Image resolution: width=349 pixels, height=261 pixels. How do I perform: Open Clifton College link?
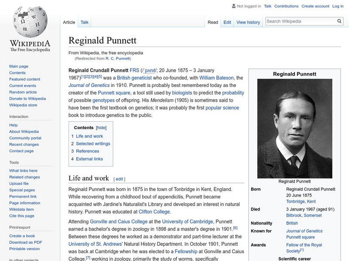[x=154, y=212]
